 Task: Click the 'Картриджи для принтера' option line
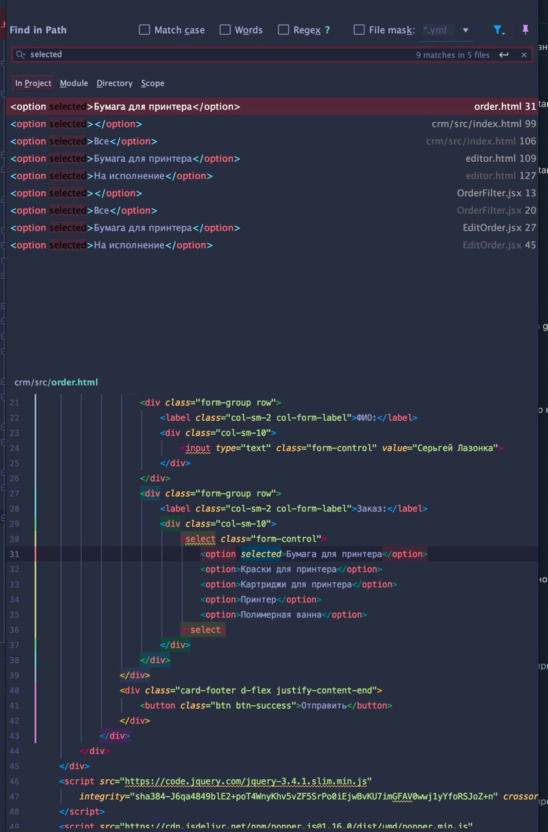coord(299,584)
